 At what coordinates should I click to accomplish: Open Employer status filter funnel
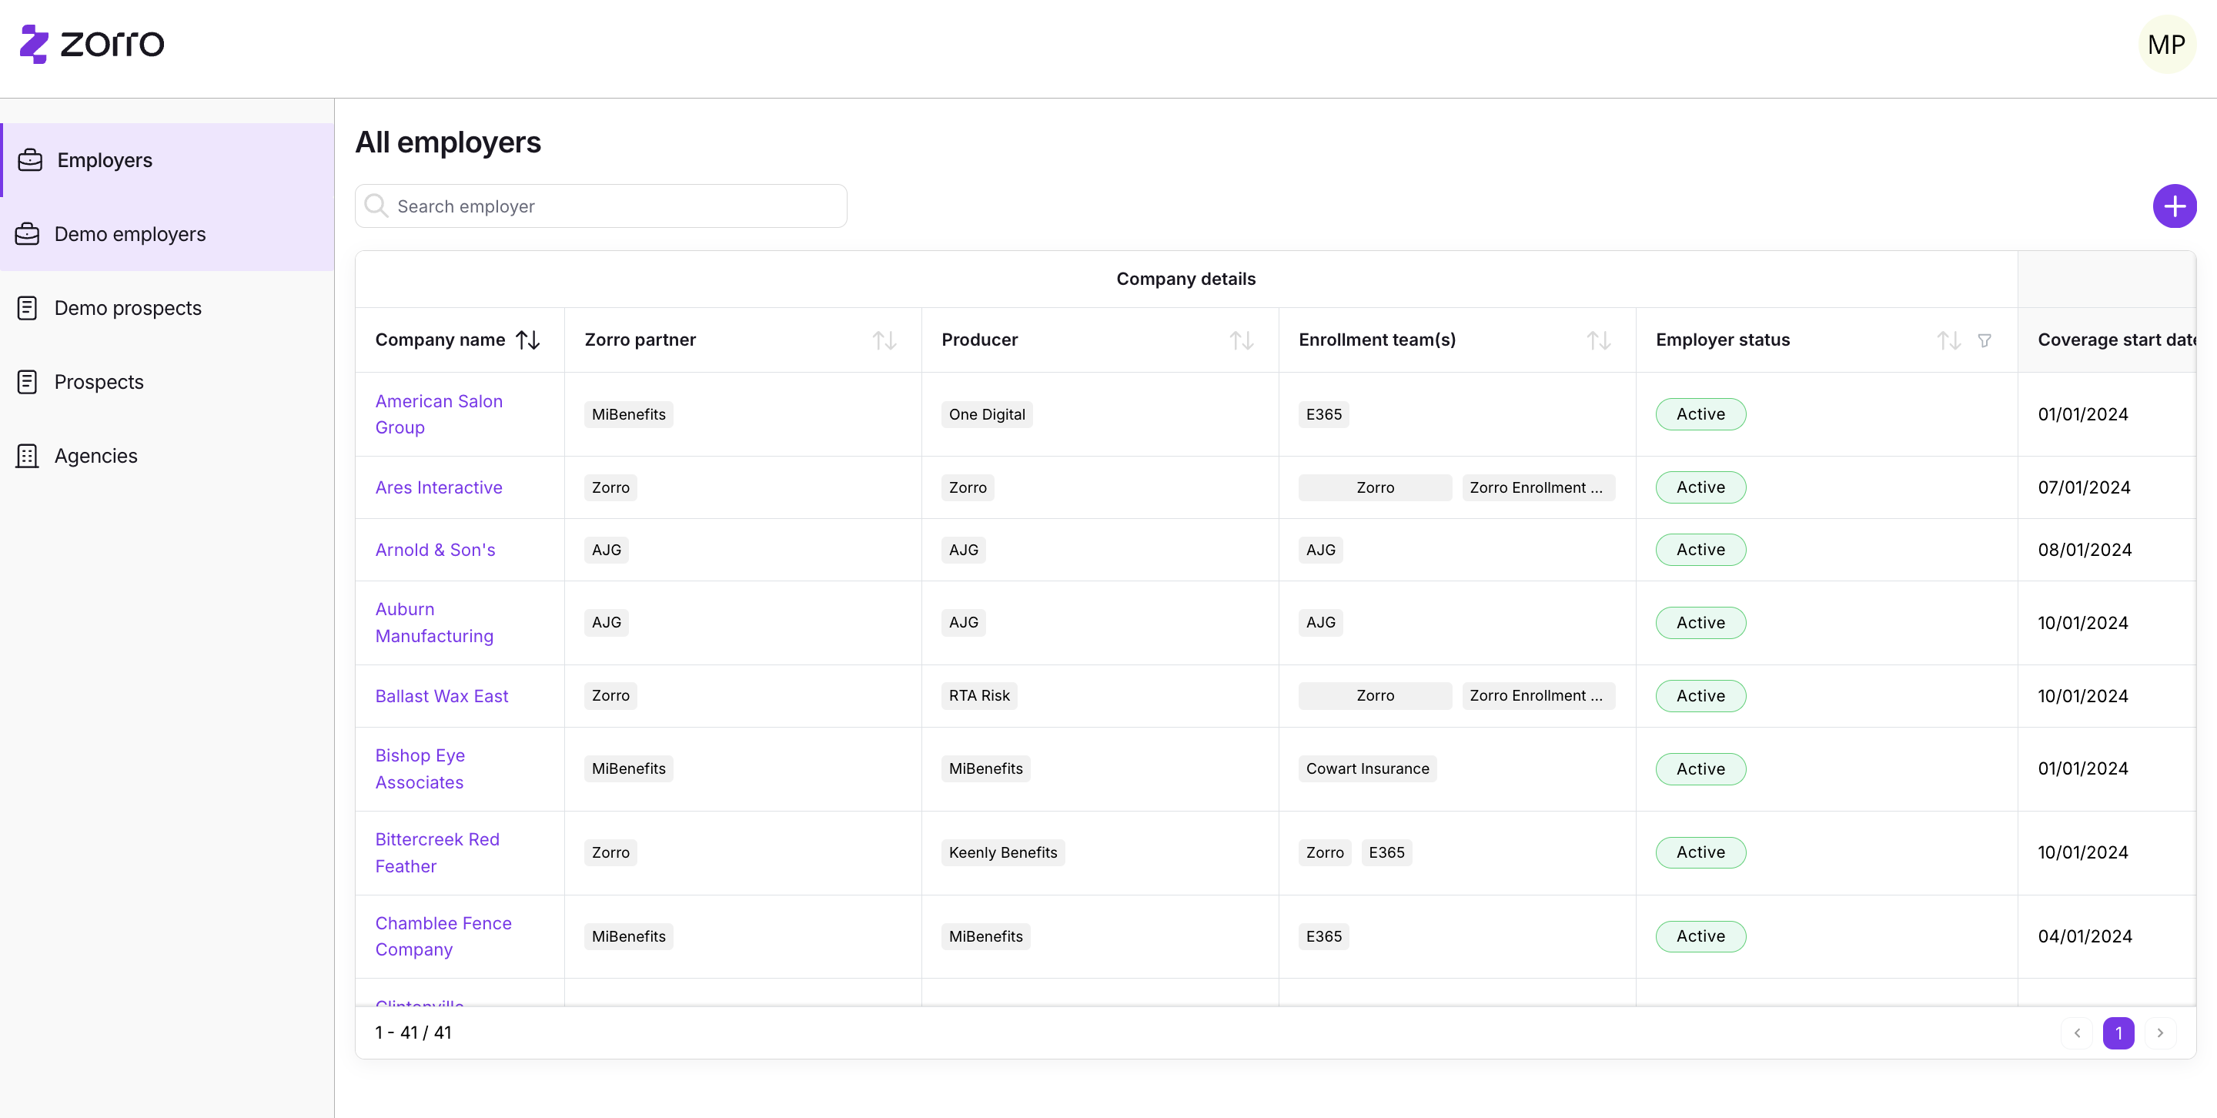(x=1985, y=340)
